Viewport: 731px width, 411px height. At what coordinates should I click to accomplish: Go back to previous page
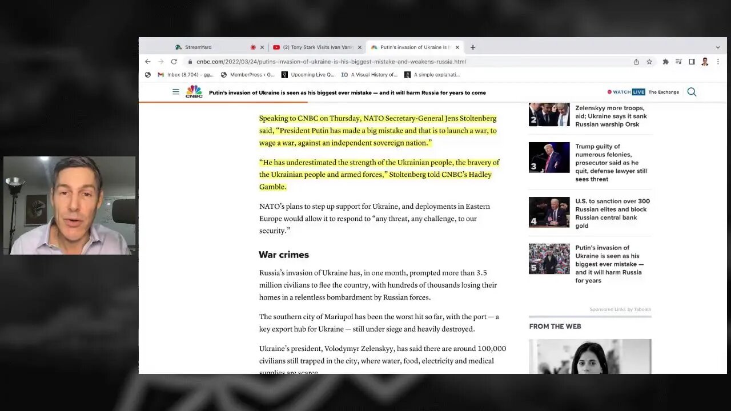pos(148,62)
